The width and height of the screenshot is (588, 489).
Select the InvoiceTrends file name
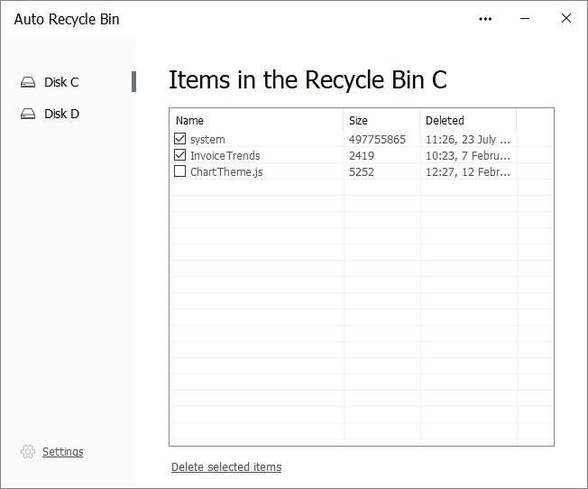pyautogui.click(x=225, y=155)
